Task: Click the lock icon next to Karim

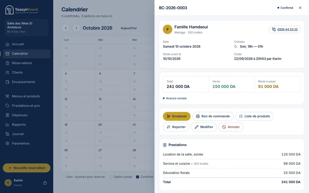Action: 45,183
